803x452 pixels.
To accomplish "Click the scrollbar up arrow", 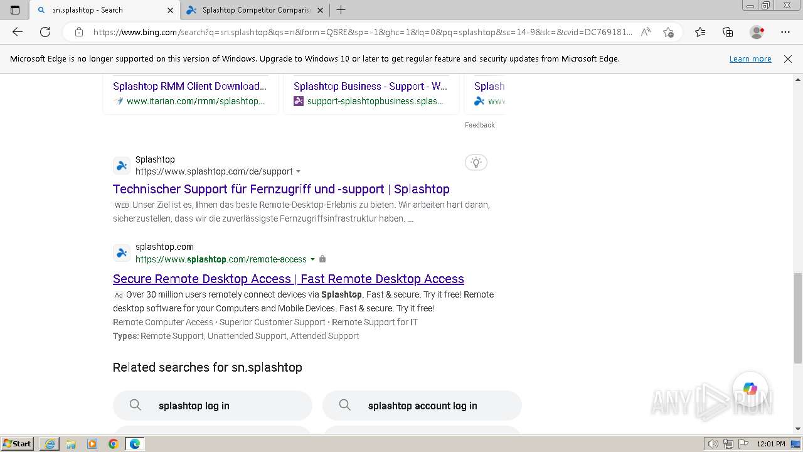I will point(798,80).
